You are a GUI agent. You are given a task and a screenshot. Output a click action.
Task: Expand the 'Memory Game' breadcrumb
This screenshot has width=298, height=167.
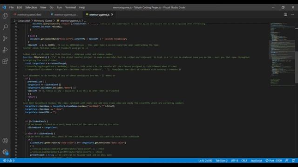click(43, 20)
